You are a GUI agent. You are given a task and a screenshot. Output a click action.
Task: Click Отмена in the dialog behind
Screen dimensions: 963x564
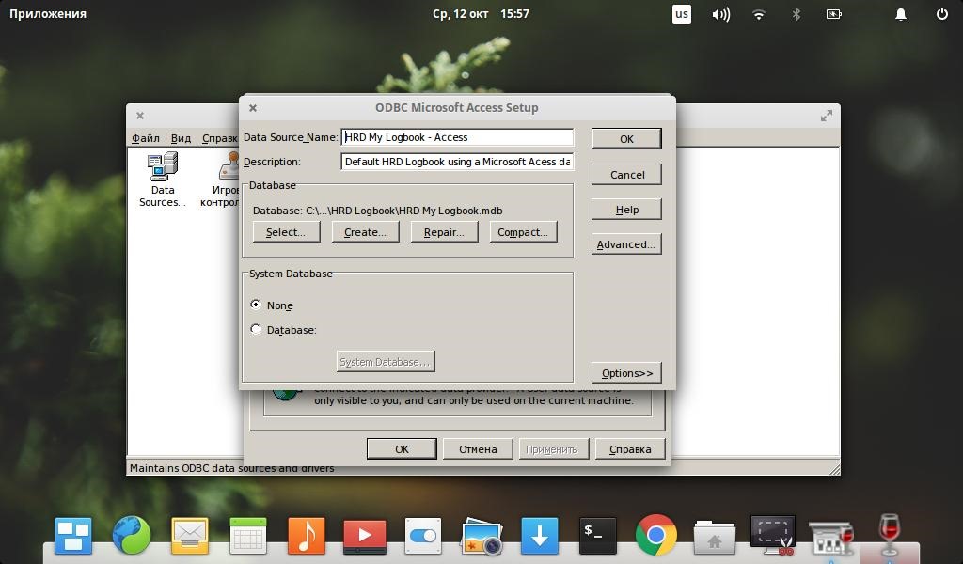click(478, 448)
